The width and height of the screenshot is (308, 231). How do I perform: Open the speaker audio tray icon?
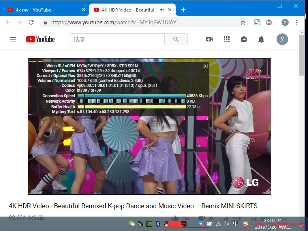tap(140, 224)
